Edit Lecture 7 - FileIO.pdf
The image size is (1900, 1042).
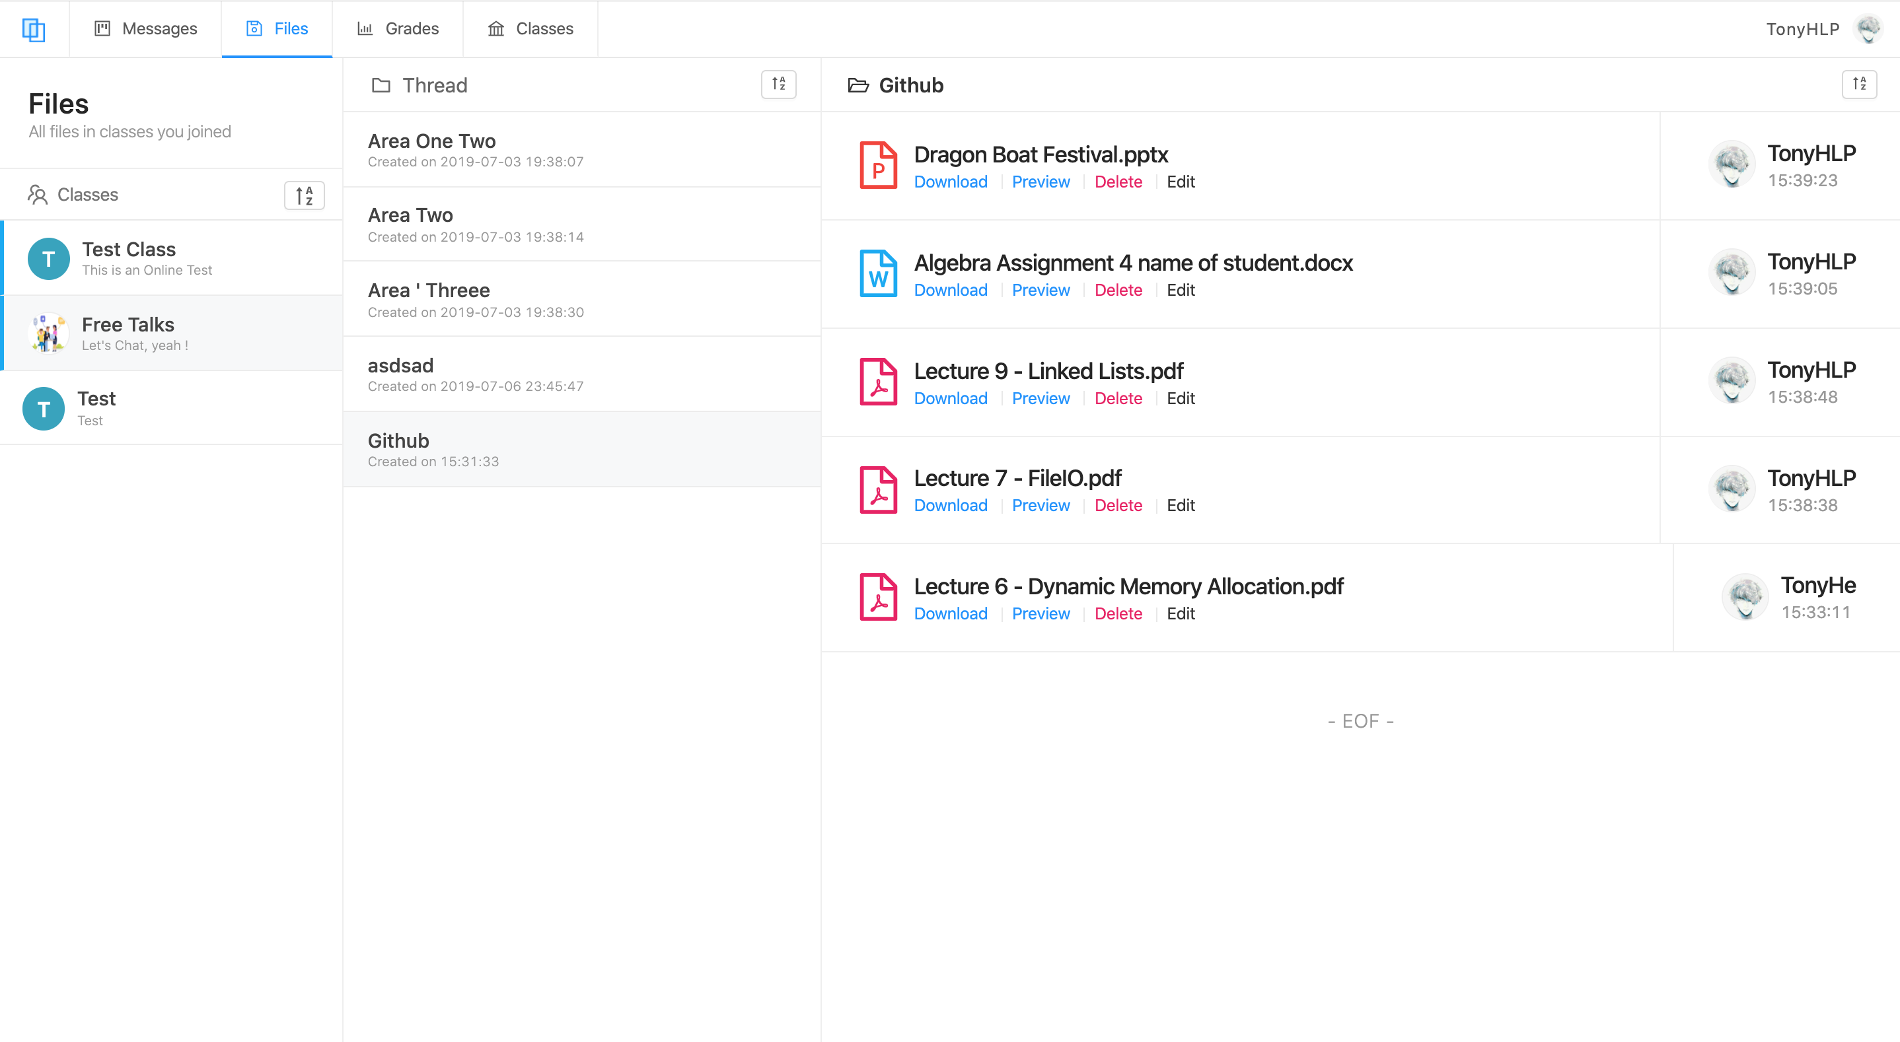[x=1180, y=506]
